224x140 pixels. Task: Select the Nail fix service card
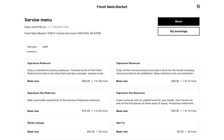click(156, 127)
